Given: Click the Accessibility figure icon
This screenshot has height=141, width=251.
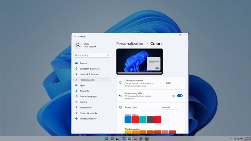Looking at the screenshot, I should click(x=76, y=107).
